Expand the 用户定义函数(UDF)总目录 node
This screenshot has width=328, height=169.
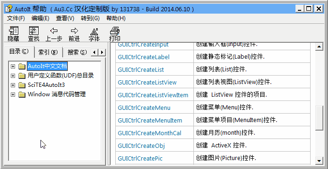13,76
